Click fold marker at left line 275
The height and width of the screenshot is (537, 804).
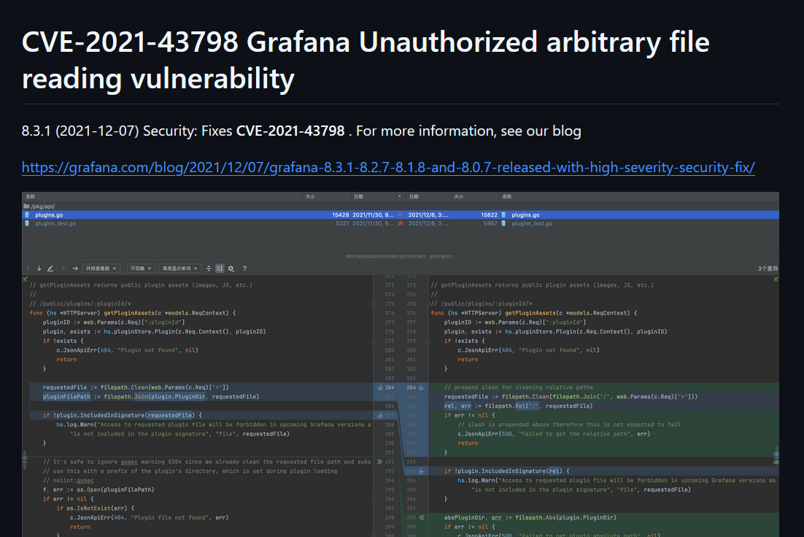click(x=374, y=304)
